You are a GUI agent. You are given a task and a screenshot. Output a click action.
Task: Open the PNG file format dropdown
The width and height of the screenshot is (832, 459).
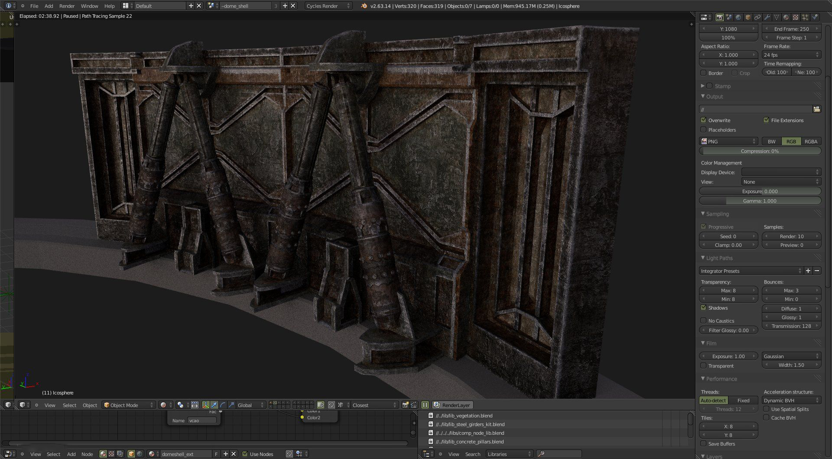pyautogui.click(x=728, y=142)
